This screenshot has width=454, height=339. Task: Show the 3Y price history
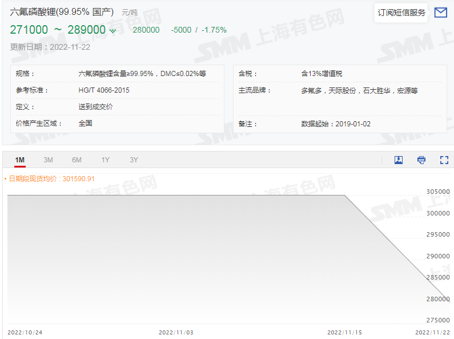coord(134,160)
